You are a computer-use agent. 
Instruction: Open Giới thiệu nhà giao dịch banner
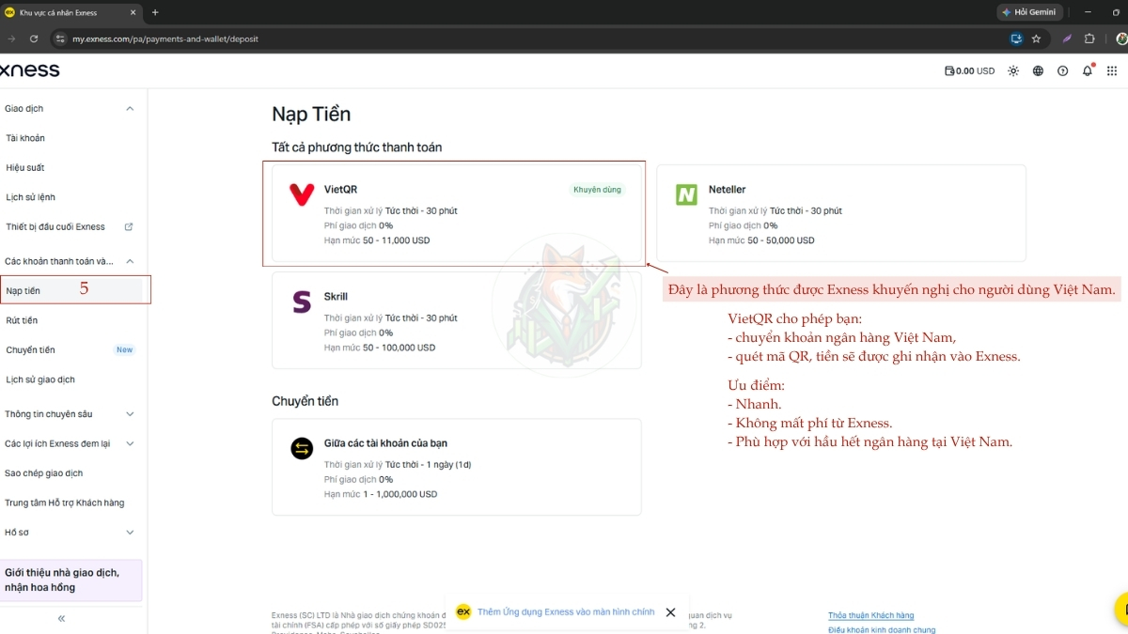(x=71, y=580)
